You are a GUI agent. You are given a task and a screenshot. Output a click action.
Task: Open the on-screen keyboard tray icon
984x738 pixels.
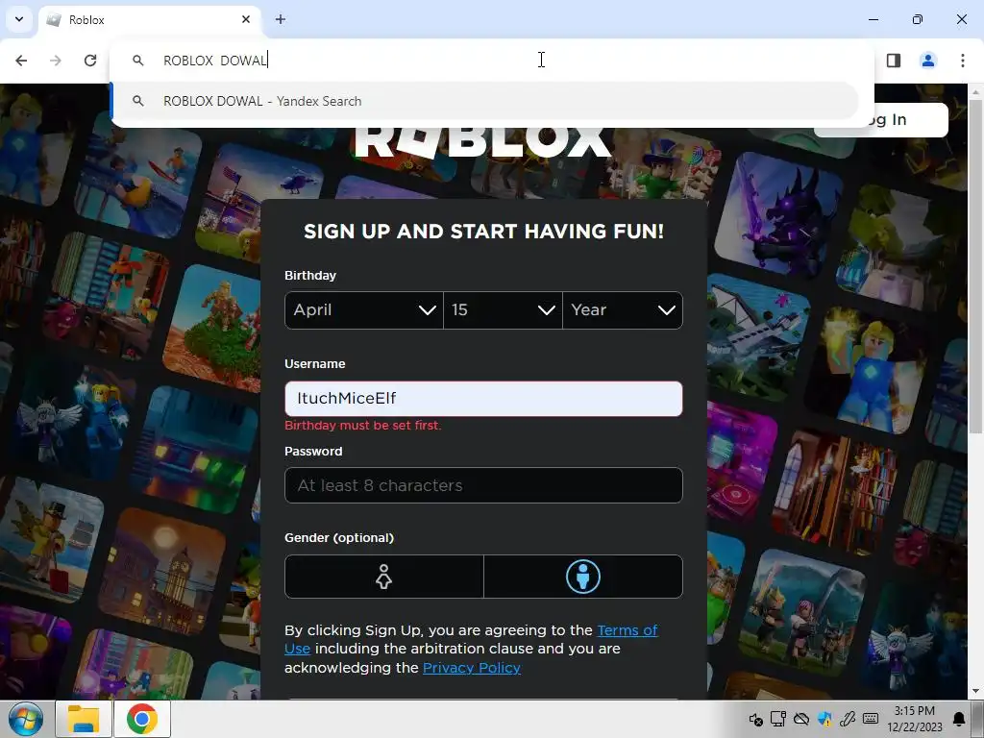[871, 719]
